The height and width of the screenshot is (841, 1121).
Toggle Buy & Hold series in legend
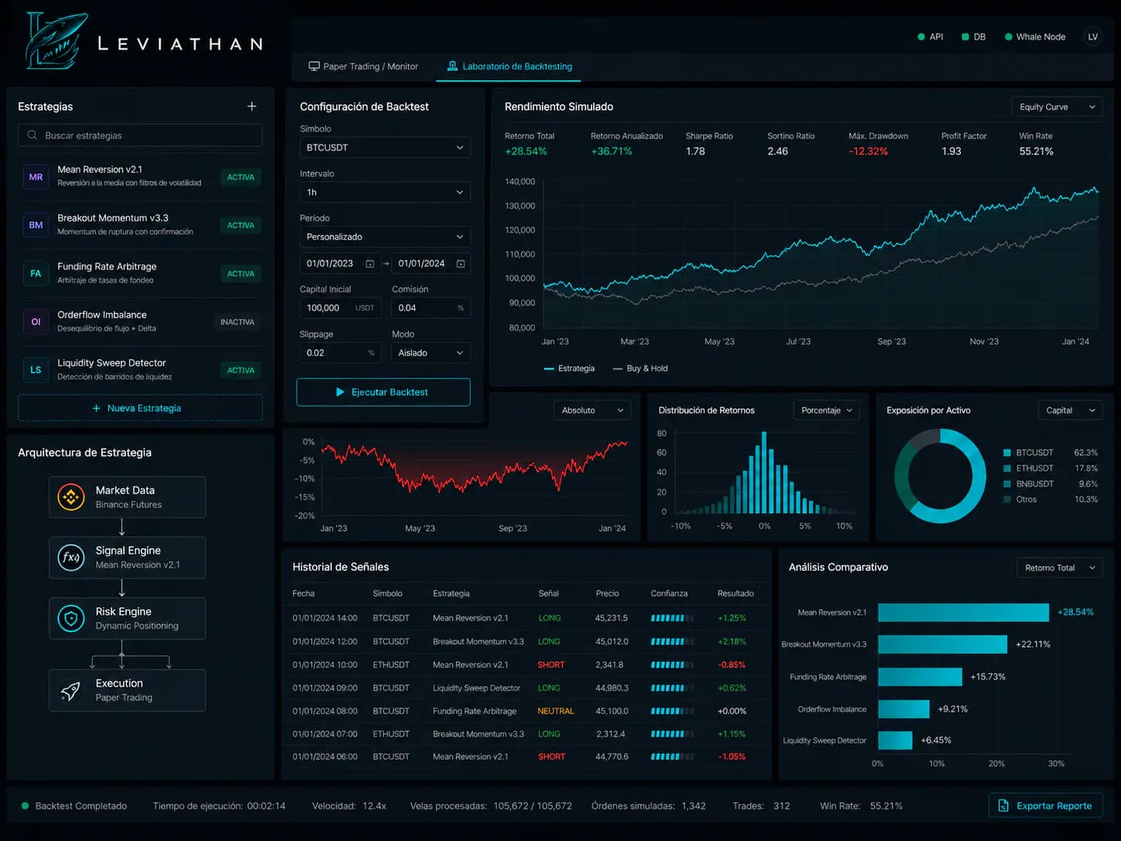point(640,369)
